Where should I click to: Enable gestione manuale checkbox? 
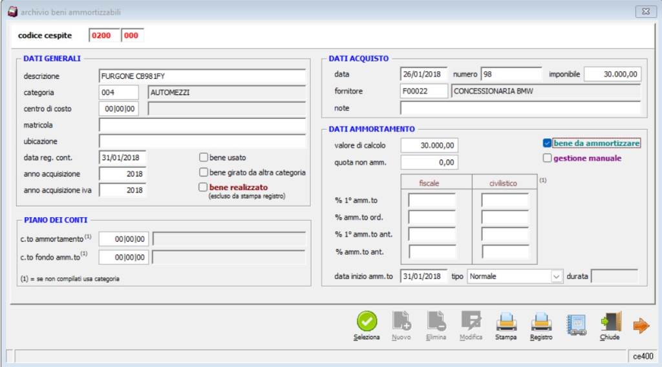pos(547,158)
